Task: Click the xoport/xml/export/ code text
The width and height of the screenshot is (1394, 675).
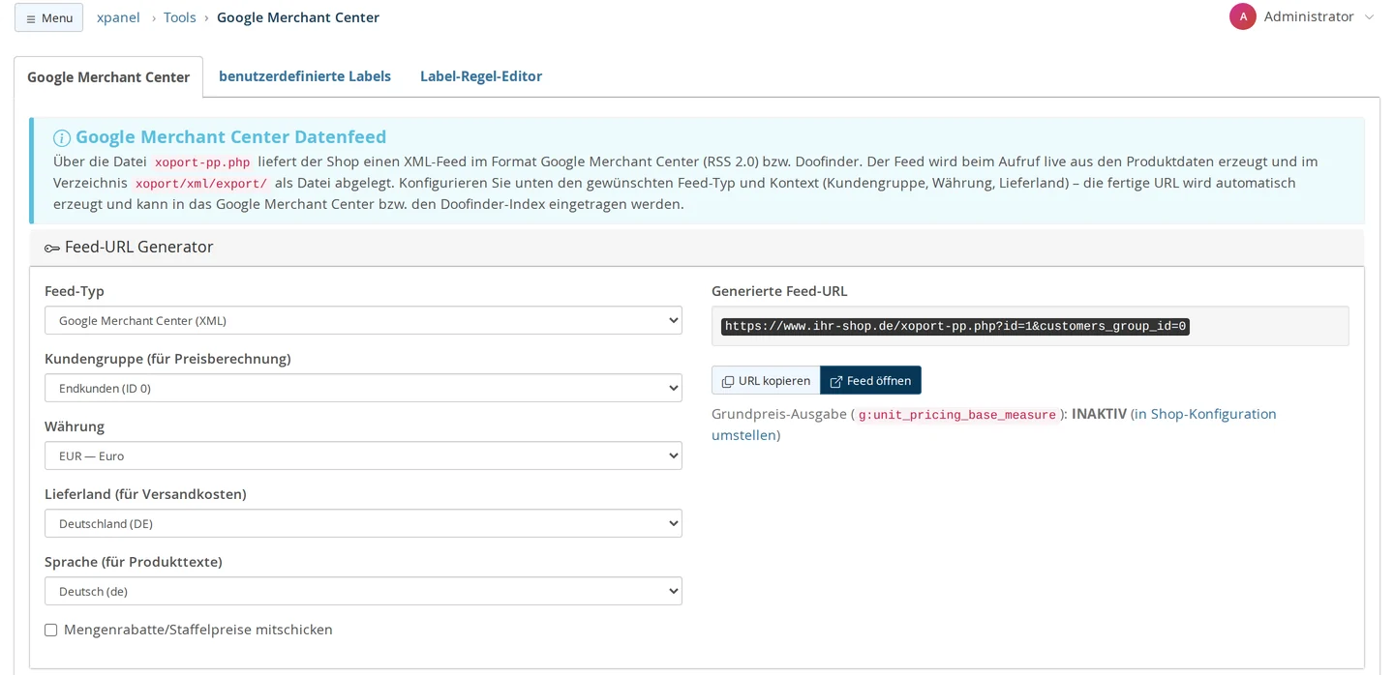Action: pyautogui.click(x=201, y=184)
